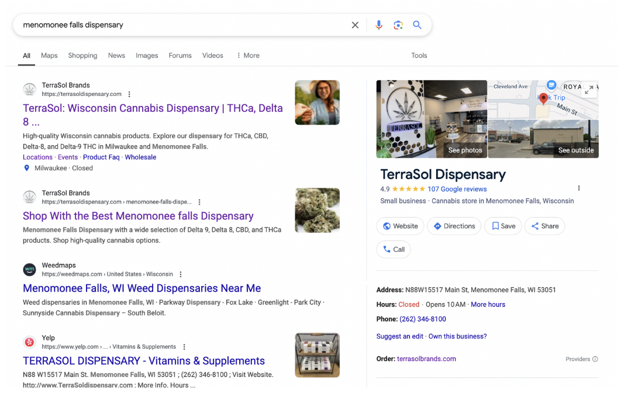This screenshot has width=621, height=412.
Task: Clear the search box with X icon
Action: (x=355, y=25)
